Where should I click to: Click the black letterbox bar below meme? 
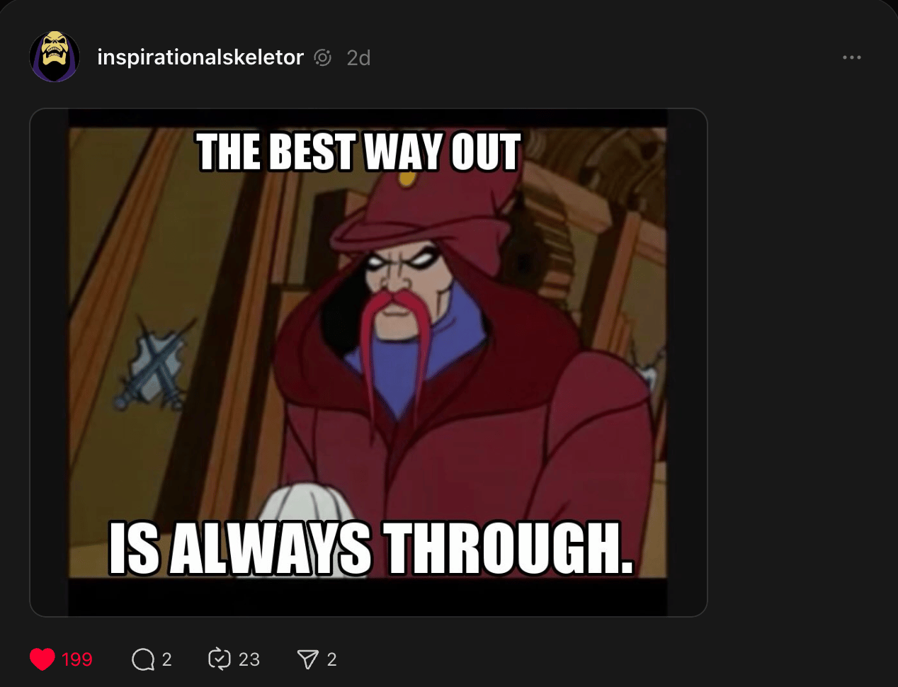368,596
